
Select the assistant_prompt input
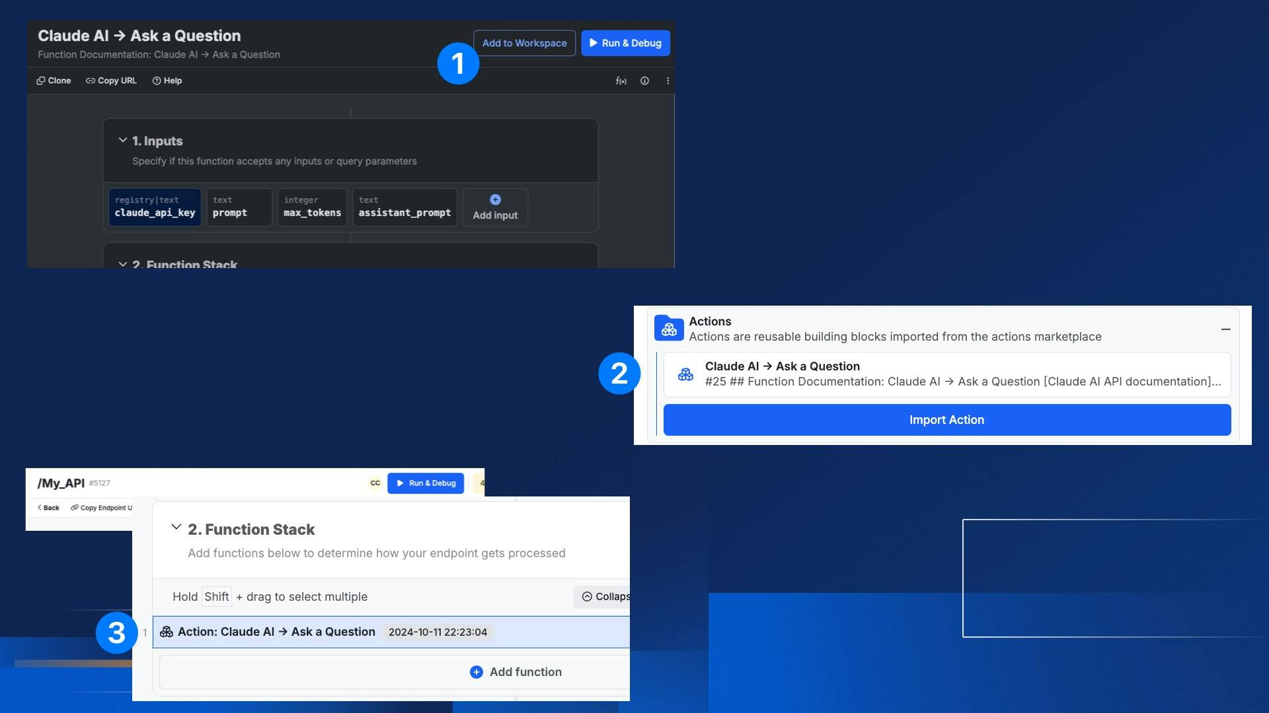(x=404, y=207)
